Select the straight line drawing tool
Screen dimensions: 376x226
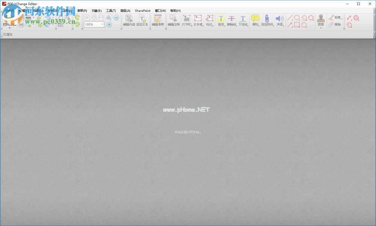click(290, 18)
